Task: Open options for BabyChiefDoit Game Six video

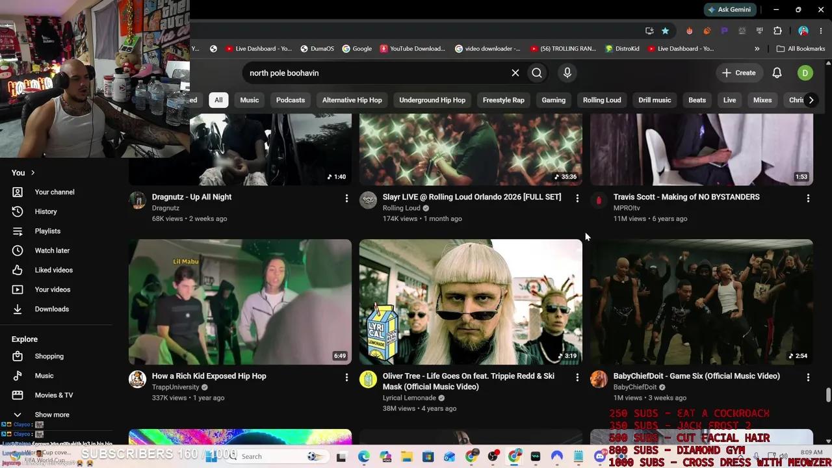Action: 808,377
